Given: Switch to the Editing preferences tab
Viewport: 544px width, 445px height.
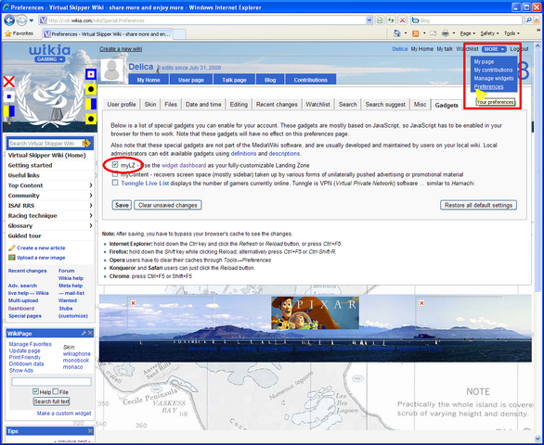Looking at the screenshot, I should coord(239,105).
